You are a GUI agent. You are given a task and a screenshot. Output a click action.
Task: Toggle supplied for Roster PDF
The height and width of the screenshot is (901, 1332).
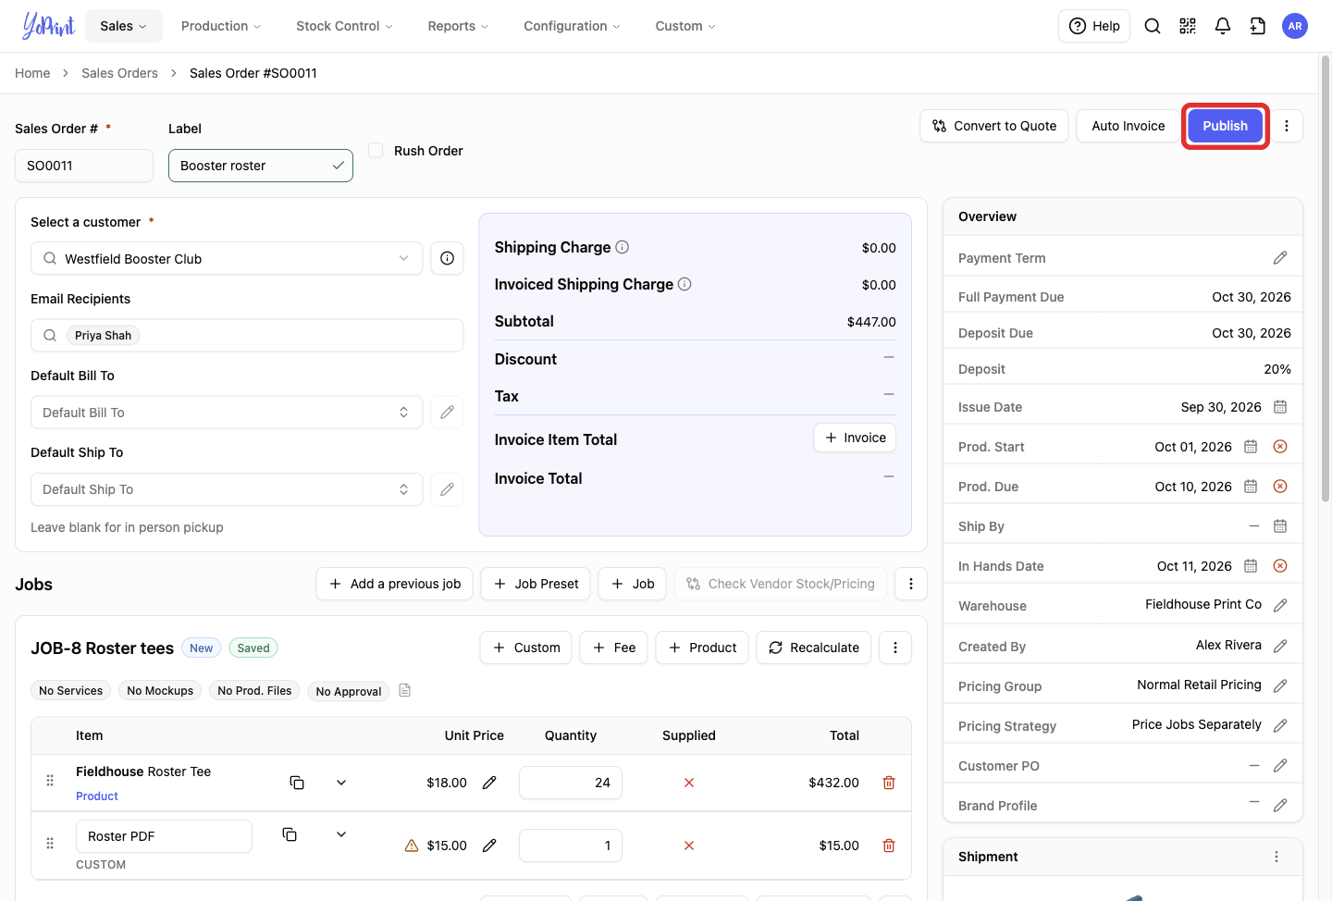(689, 845)
